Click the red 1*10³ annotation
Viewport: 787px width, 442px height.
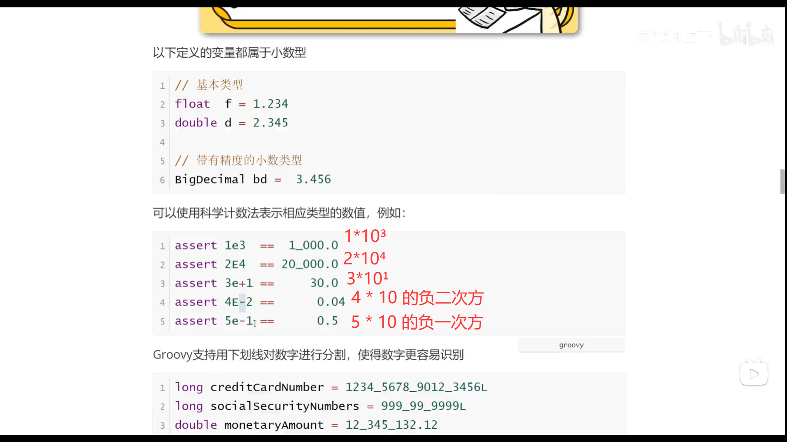(x=365, y=236)
